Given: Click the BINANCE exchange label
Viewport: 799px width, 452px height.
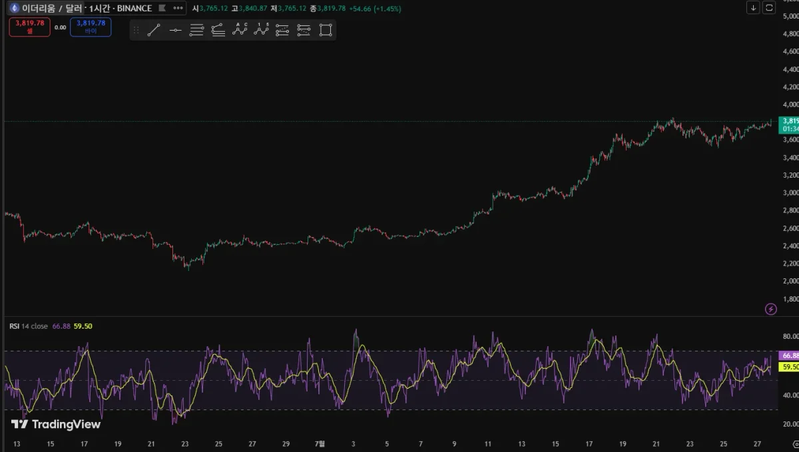Looking at the screenshot, I should pos(135,8).
